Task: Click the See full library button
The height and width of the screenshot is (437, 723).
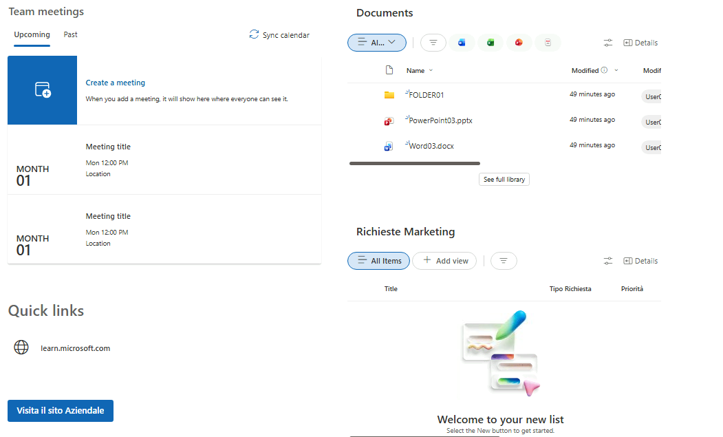Action: point(504,180)
